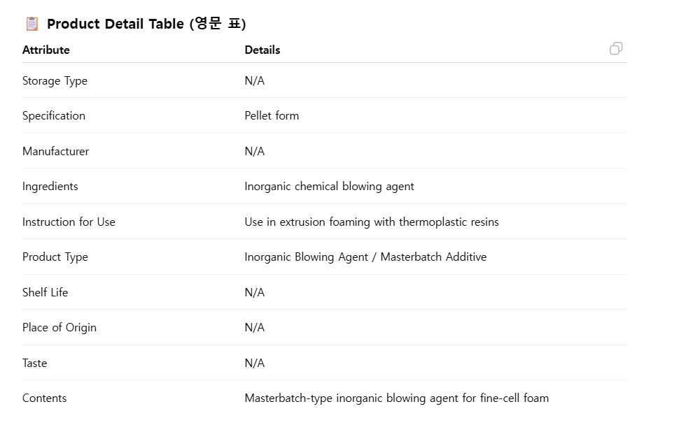This screenshot has width=679, height=432.
Task: Select the Manufacturer row label
Action: pos(55,152)
